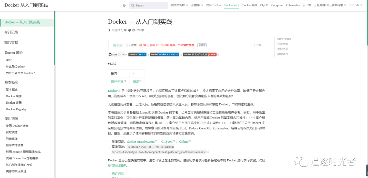Click the external link icon after 小程序 nav item
The height and width of the screenshot is (178, 368).
coord(202,5)
